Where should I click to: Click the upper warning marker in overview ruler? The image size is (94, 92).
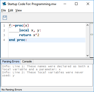92,23
